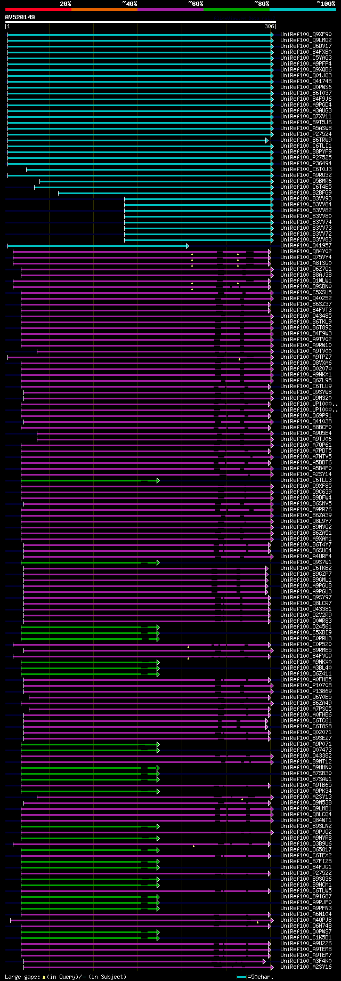Select the UniRef100_Q43485 label
The height and width of the screenshot is (981, 341).
[306, 316]
